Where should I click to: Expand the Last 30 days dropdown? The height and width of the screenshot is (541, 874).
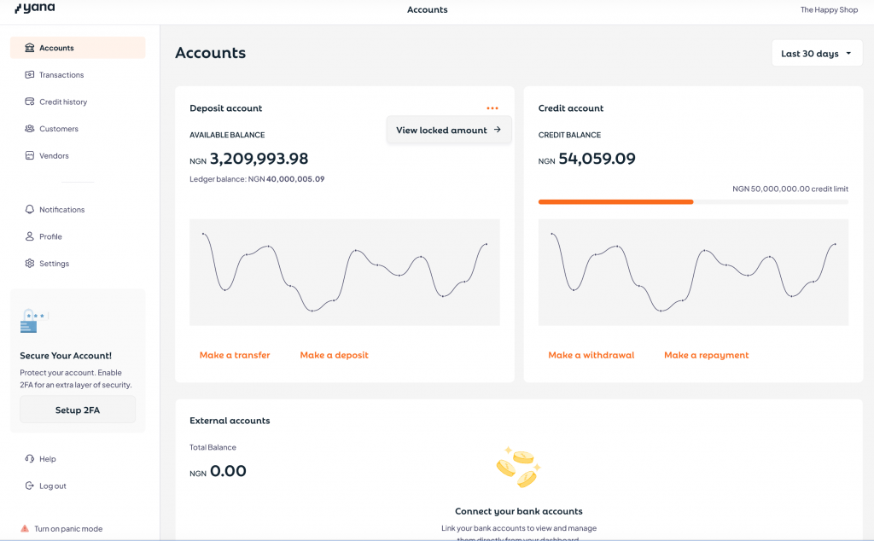pos(816,54)
